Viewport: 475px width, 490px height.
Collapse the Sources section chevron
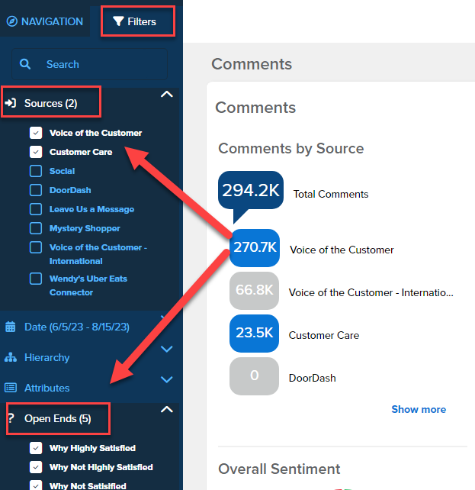[168, 95]
